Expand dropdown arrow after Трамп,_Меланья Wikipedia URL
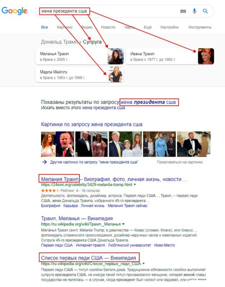This screenshot has width=225, height=287. click(x=123, y=224)
